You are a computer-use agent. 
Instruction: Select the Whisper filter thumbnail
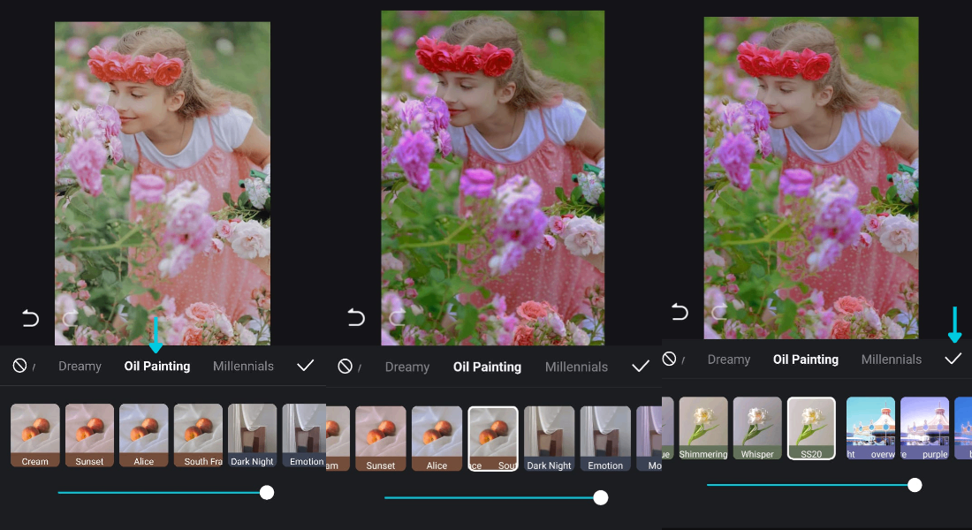pyautogui.click(x=757, y=428)
